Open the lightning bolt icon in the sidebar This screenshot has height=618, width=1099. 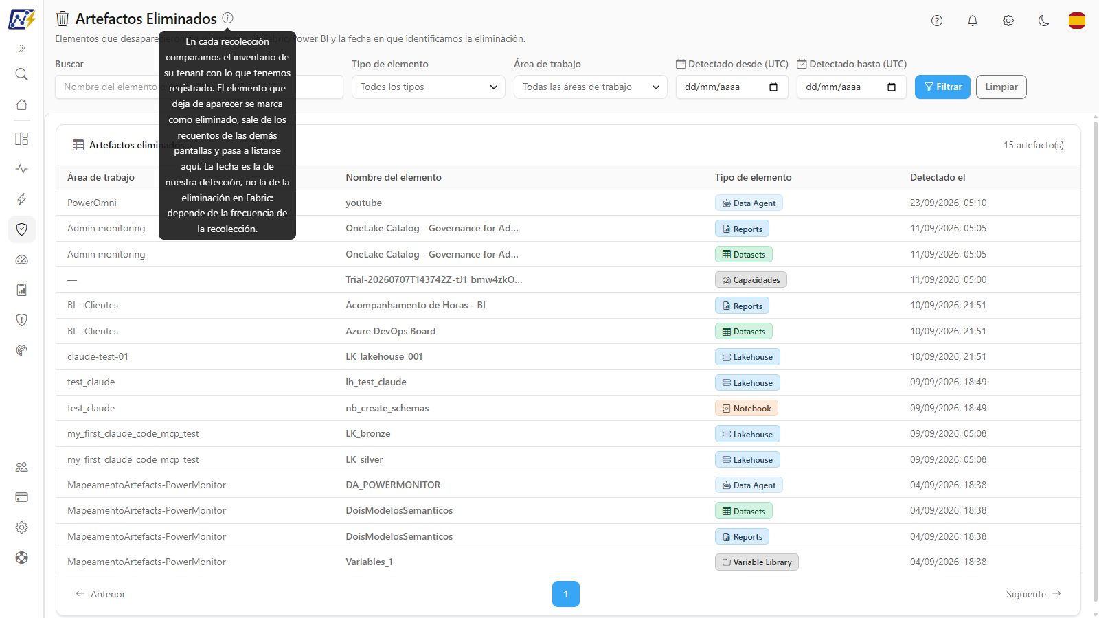click(22, 199)
